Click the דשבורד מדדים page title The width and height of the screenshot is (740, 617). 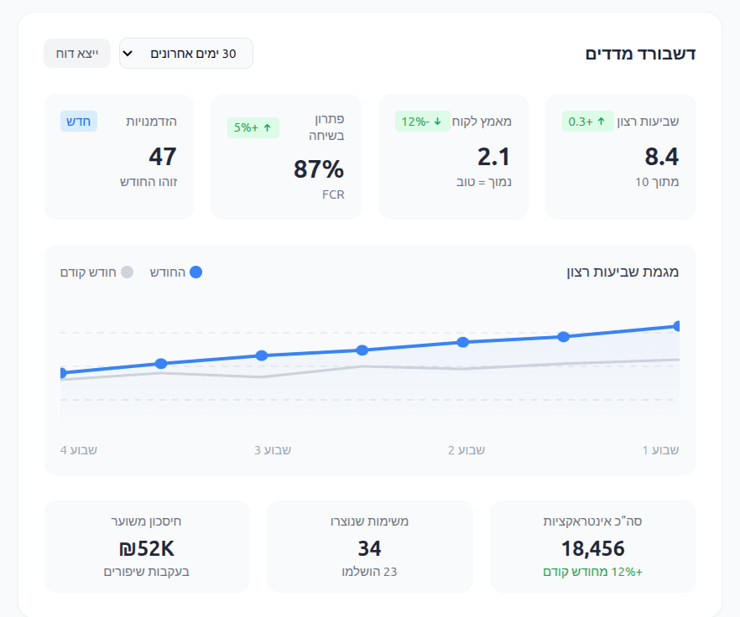tap(640, 54)
